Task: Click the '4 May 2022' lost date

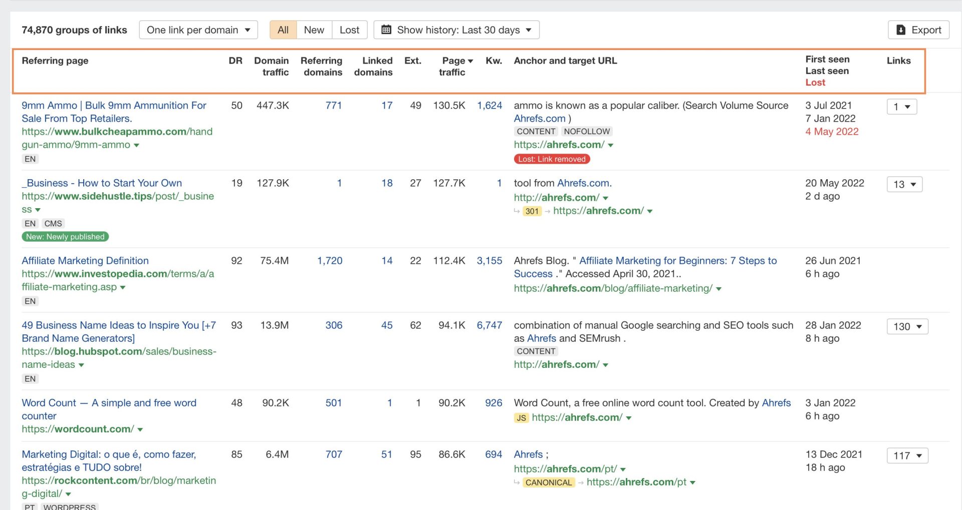Action: click(x=832, y=132)
